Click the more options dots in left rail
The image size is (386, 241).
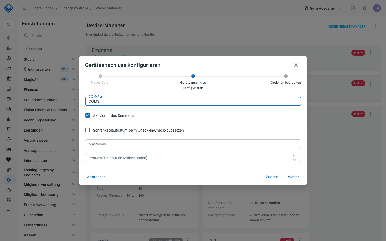coord(9,210)
